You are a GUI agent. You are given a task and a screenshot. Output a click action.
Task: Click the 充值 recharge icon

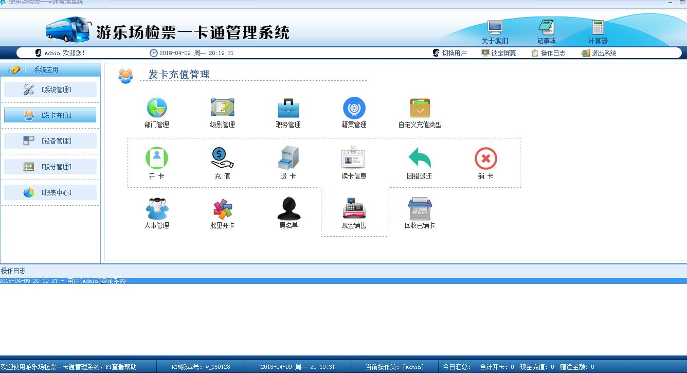[x=223, y=158]
